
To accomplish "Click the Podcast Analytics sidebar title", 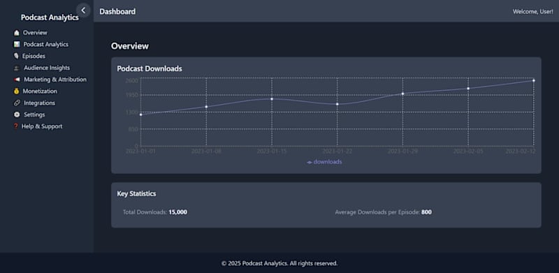I will coord(50,17).
